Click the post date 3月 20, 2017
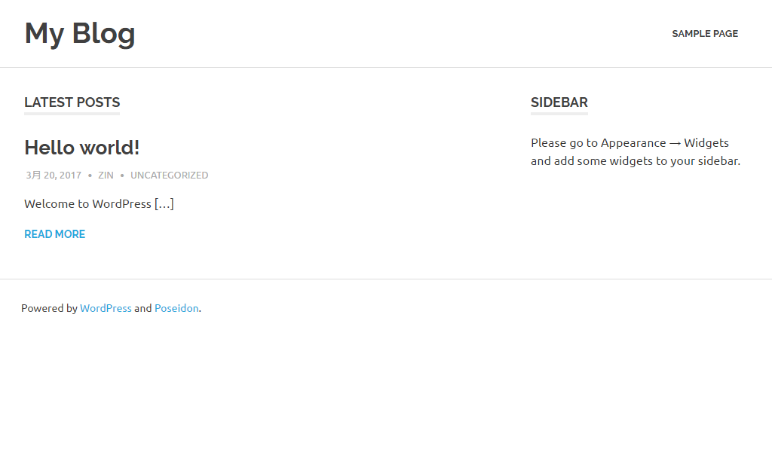Viewport: 772px width, 461px height. 54,176
